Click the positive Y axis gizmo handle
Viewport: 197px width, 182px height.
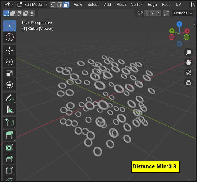pos(172,31)
